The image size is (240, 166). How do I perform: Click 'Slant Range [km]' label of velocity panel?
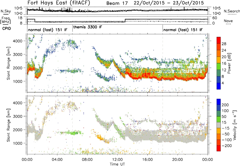click(9, 125)
